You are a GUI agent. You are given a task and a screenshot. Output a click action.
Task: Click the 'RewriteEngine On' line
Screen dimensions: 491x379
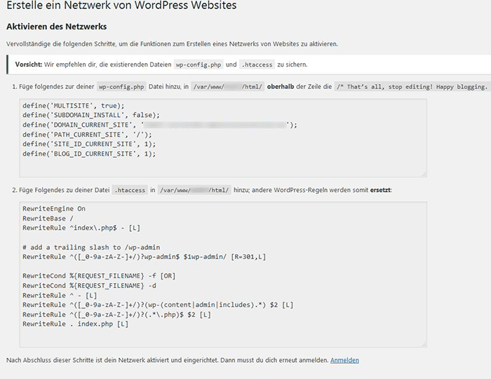[x=54, y=209]
